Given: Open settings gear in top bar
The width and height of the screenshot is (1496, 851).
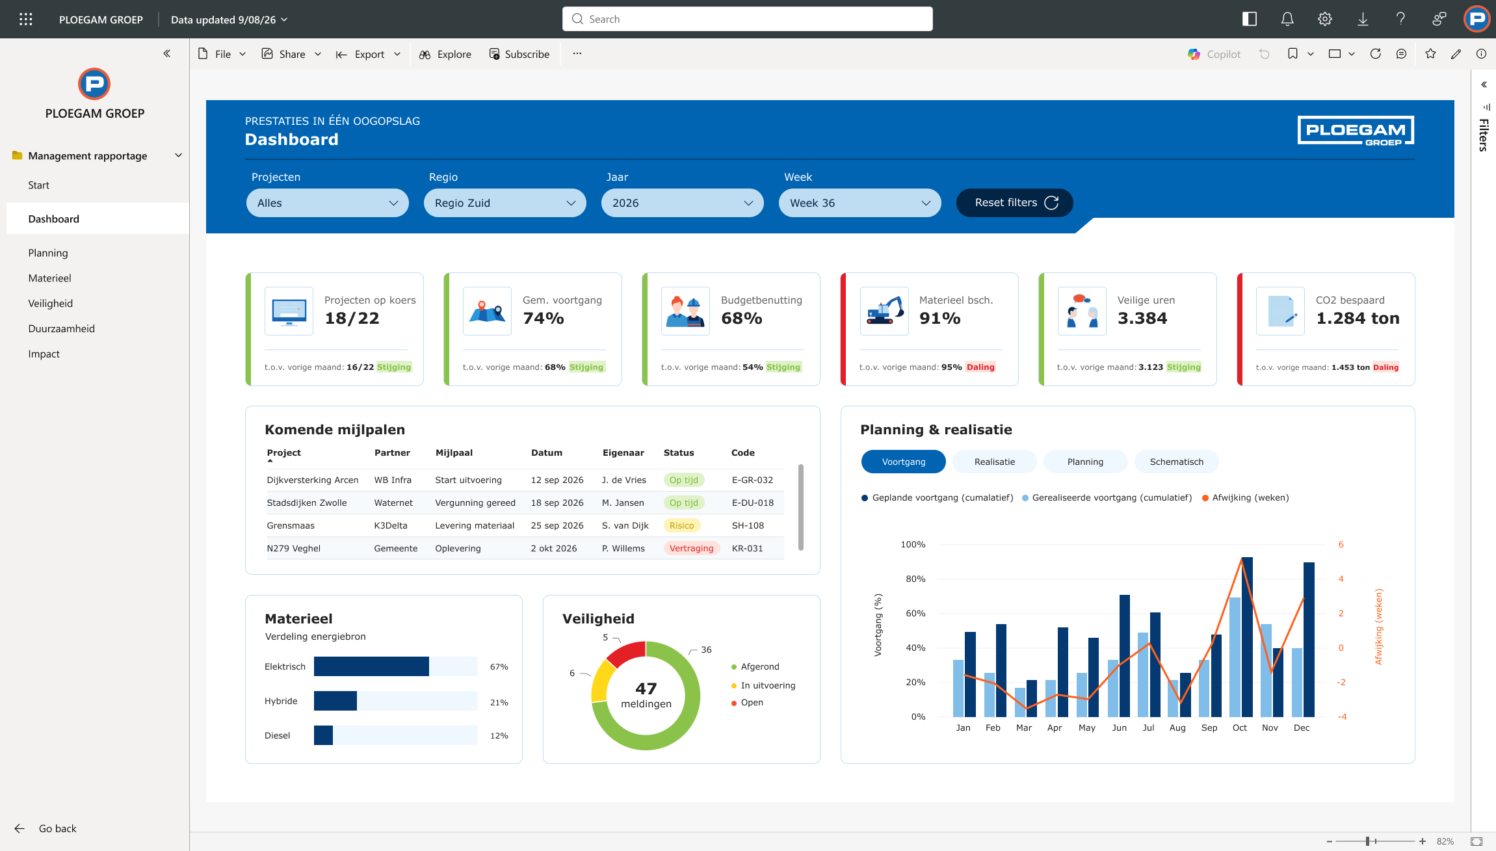Looking at the screenshot, I should 1325,20.
